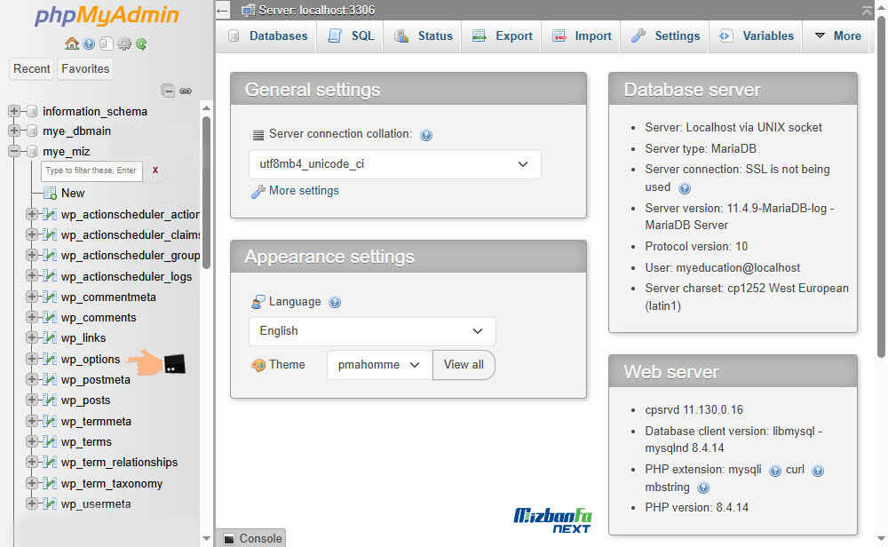Viewport: 888px width, 547px height.
Task: Open the Theme dropdown showing pmahomme
Action: coord(379,365)
